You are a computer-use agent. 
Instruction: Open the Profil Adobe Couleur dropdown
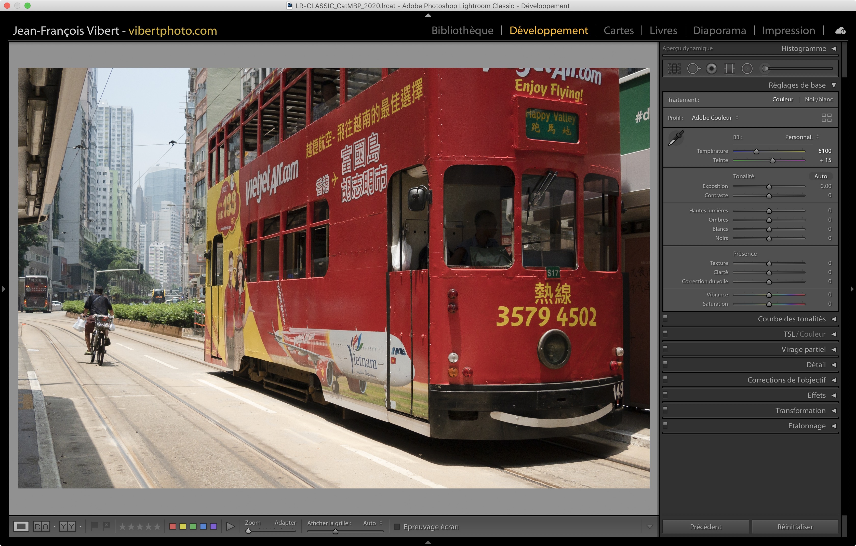(715, 118)
